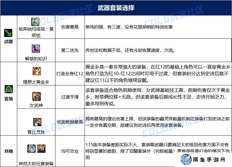232x167 pixels.
Task: Select the 女武神 set name
Action: coord(36,105)
